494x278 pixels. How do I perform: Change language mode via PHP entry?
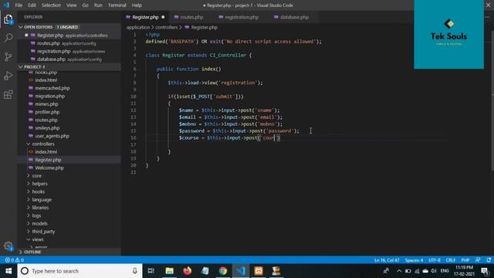point(465,260)
